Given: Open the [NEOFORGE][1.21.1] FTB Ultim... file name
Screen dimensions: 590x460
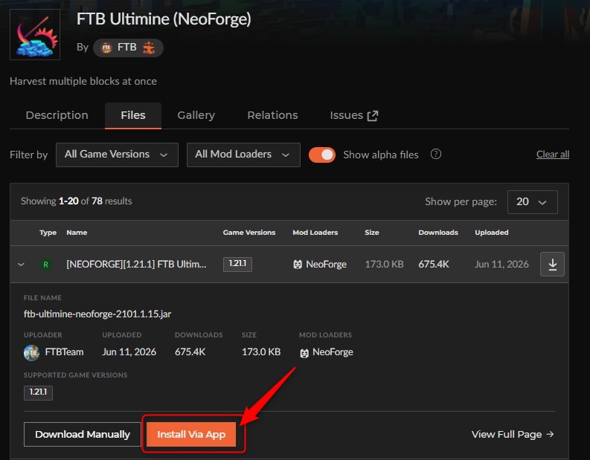Looking at the screenshot, I should tap(136, 265).
